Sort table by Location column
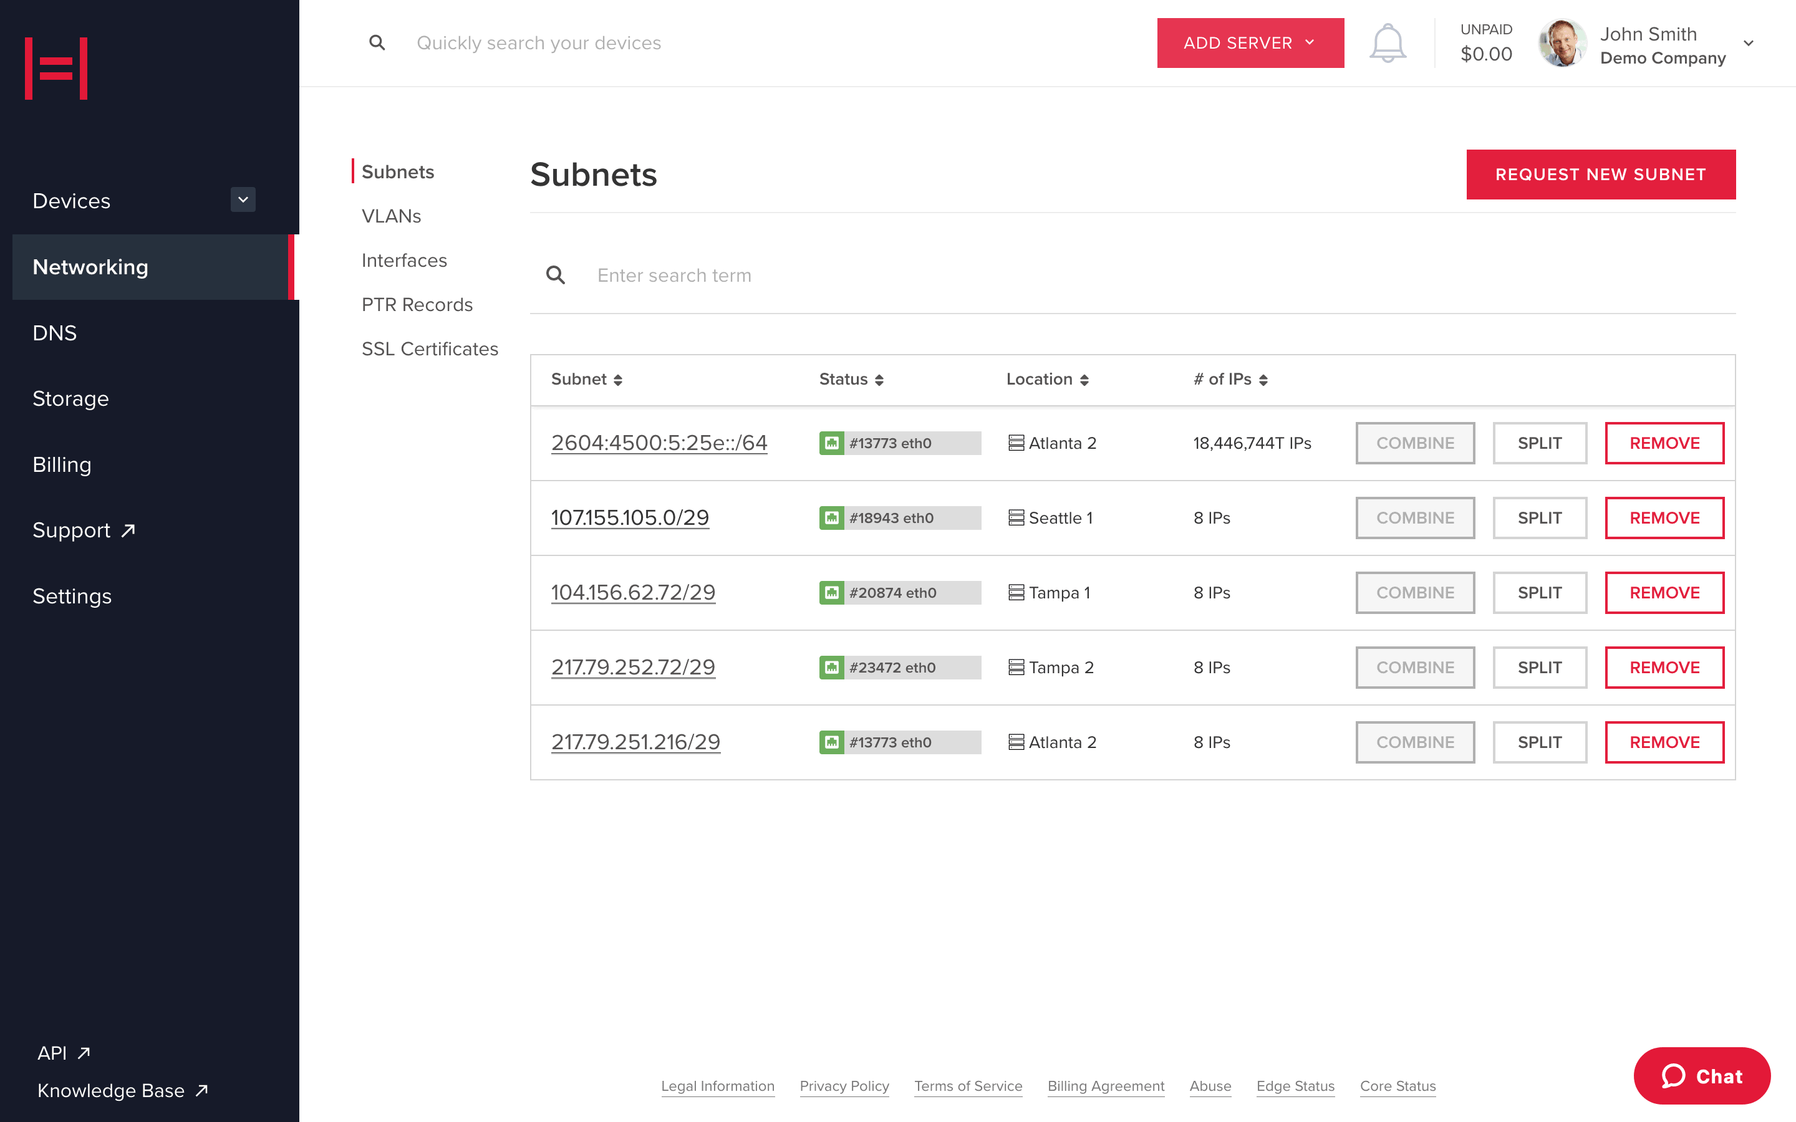The height and width of the screenshot is (1122, 1796). 1047,379
